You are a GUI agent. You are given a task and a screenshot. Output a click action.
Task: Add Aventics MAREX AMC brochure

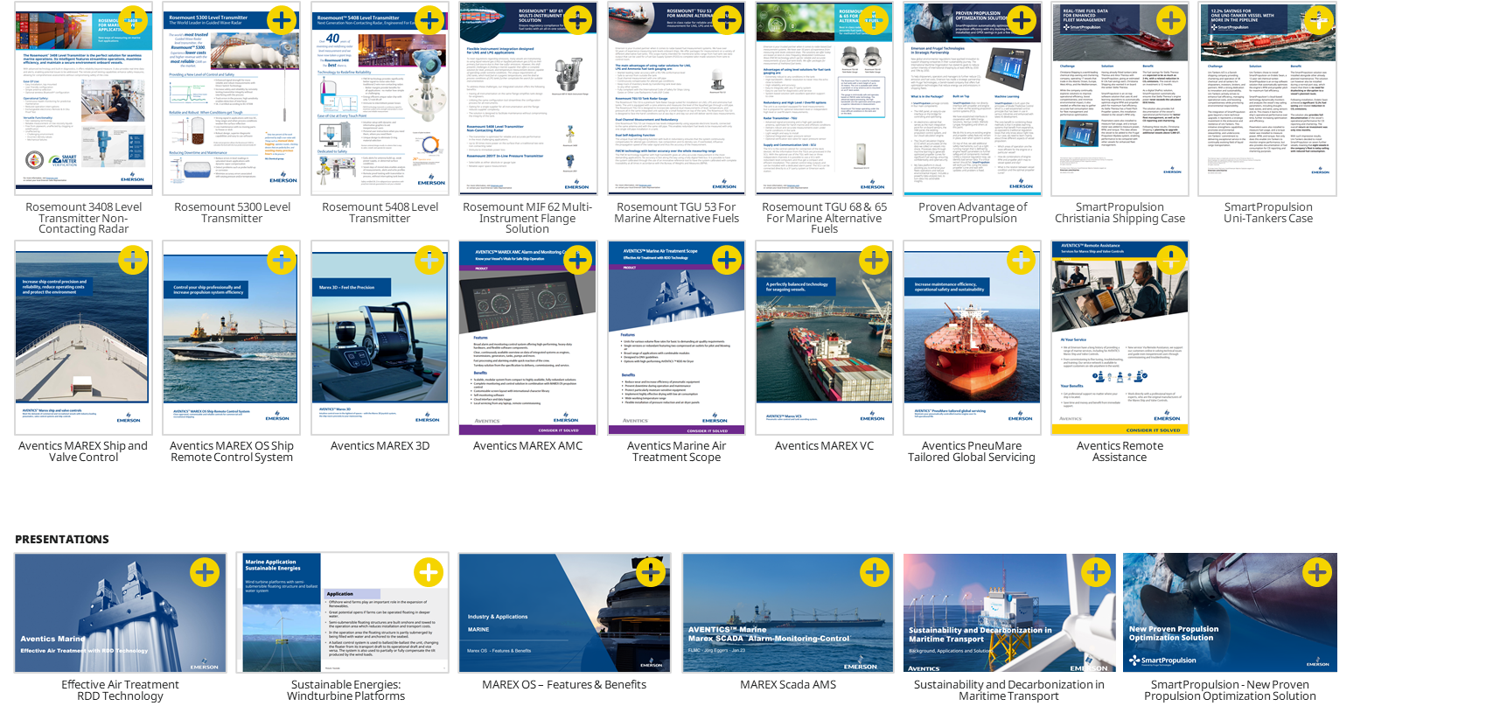click(577, 260)
